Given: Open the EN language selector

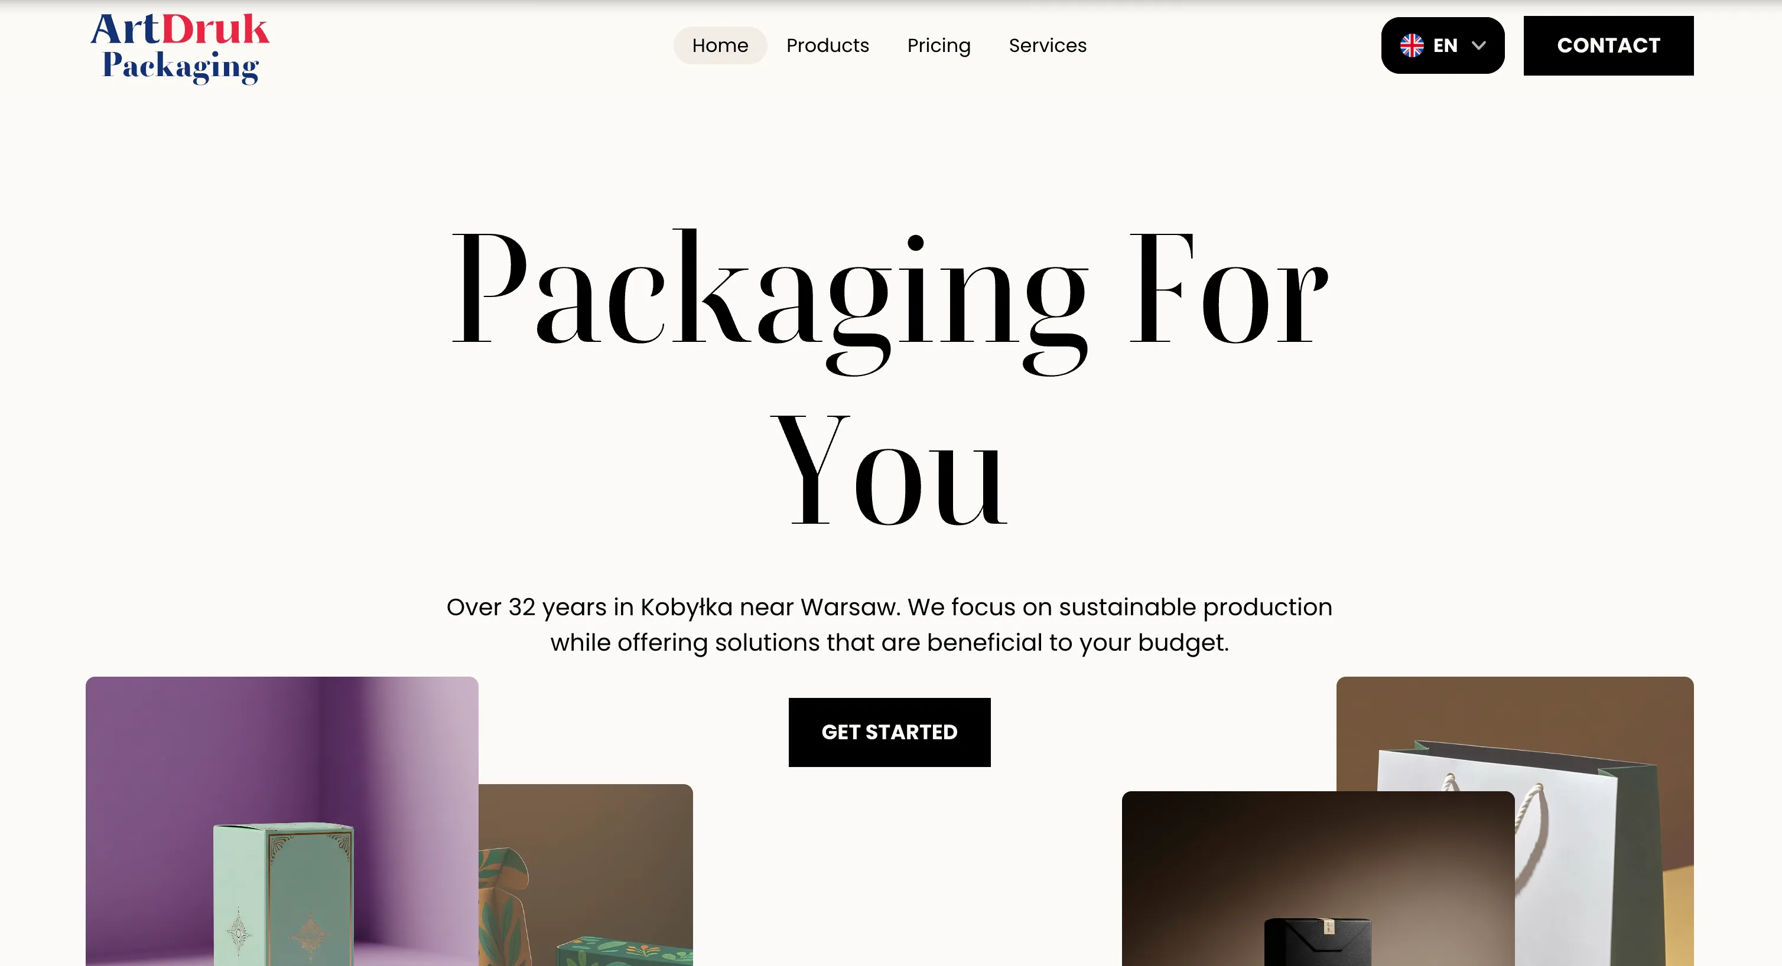Looking at the screenshot, I should [1442, 45].
